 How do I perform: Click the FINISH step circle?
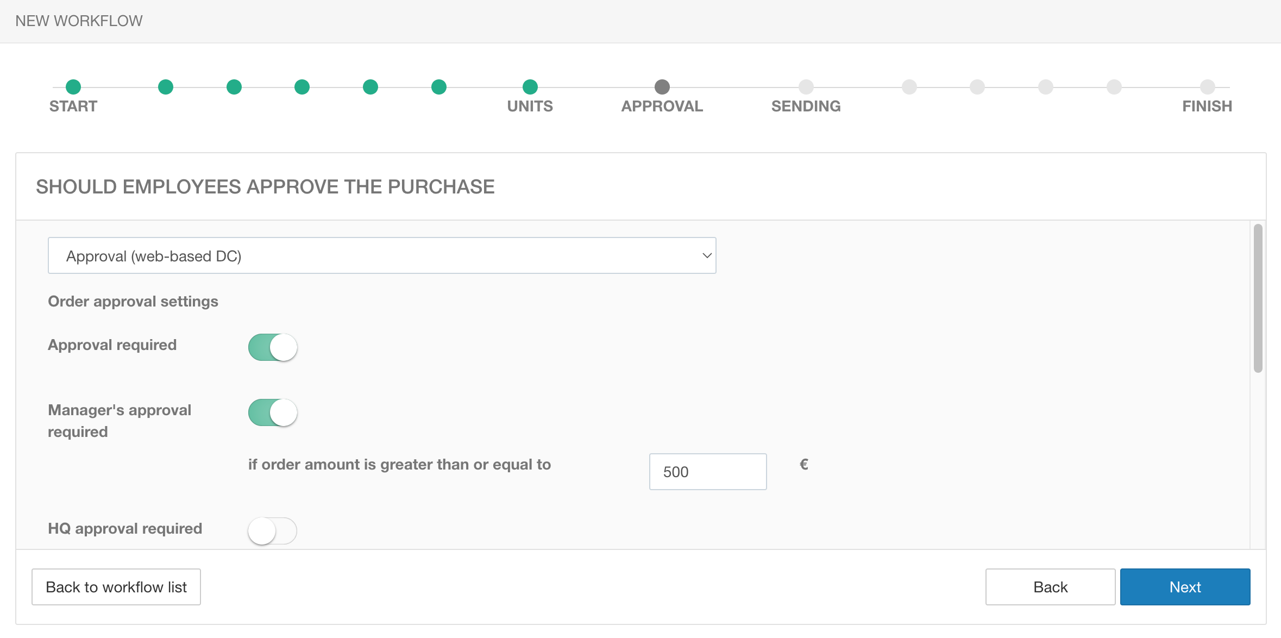pos(1207,87)
